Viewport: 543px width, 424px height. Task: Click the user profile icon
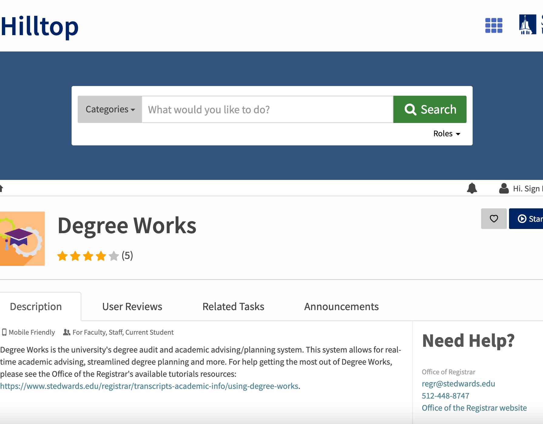click(x=504, y=188)
